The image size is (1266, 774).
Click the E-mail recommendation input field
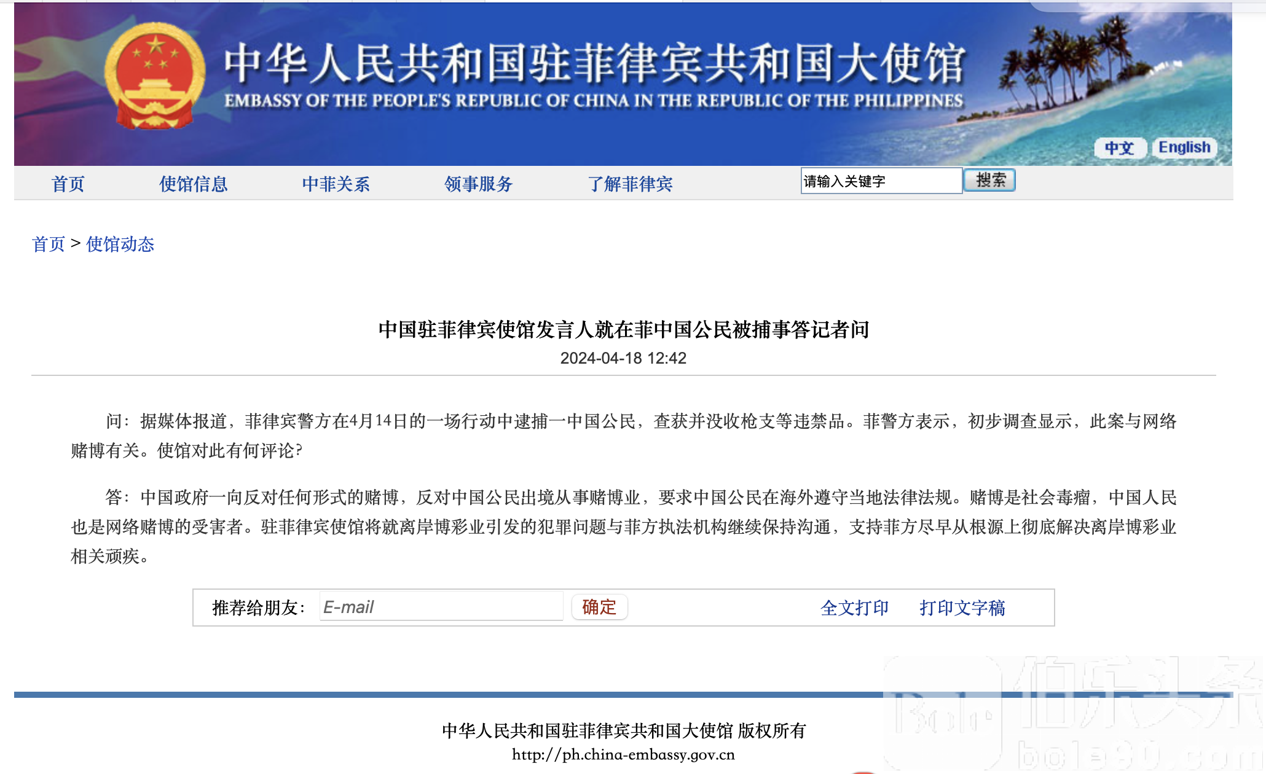click(x=441, y=607)
